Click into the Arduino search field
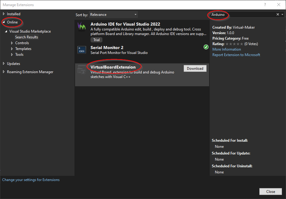 point(243,14)
